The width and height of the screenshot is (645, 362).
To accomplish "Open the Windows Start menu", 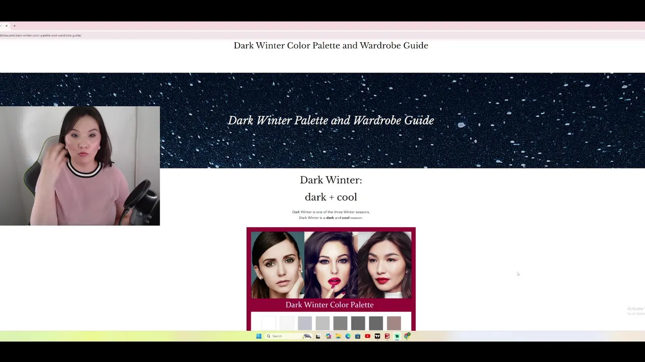I will coord(259,336).
